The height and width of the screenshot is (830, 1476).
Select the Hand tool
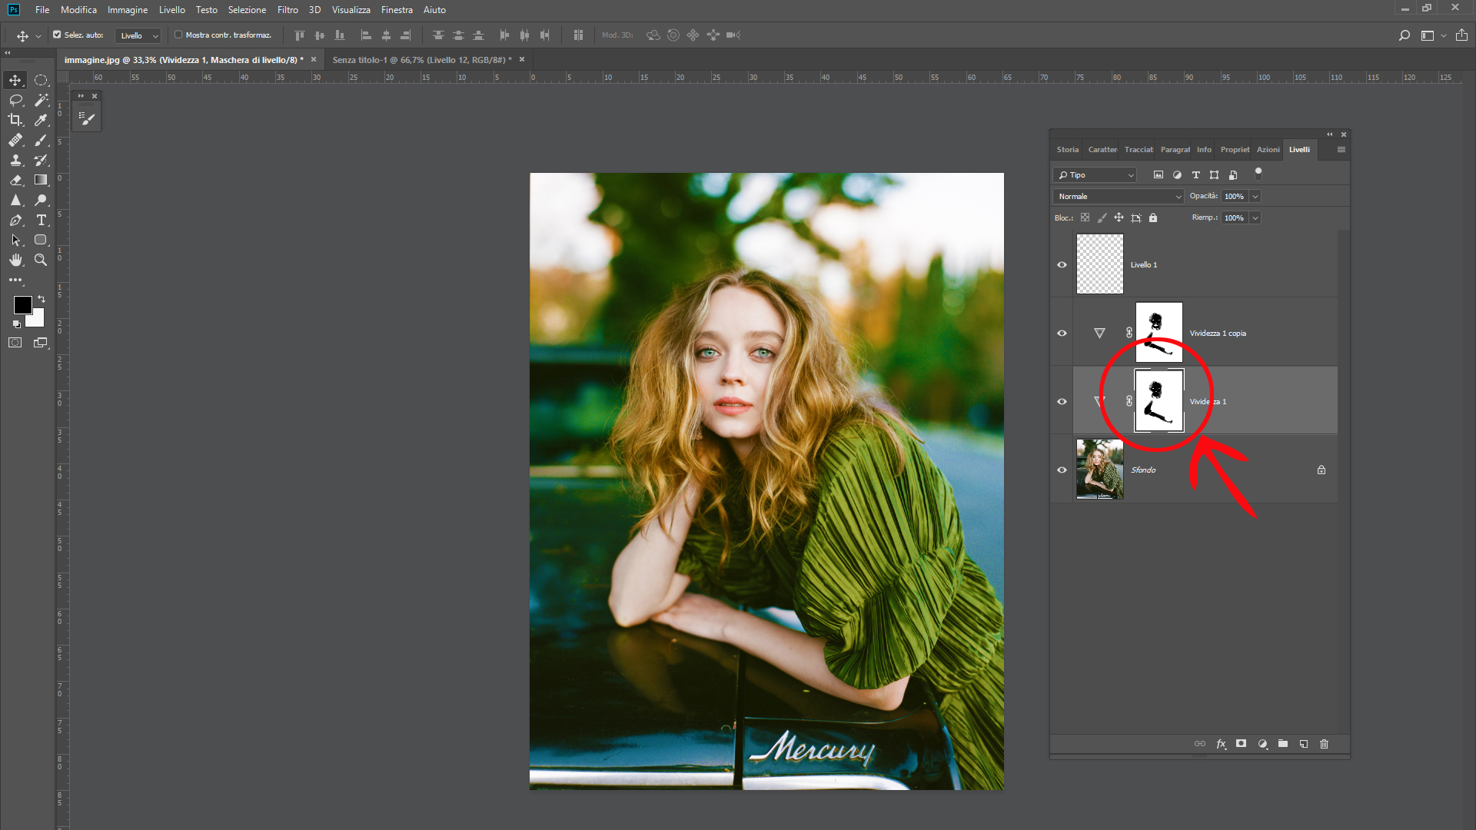tap(15, 261)
